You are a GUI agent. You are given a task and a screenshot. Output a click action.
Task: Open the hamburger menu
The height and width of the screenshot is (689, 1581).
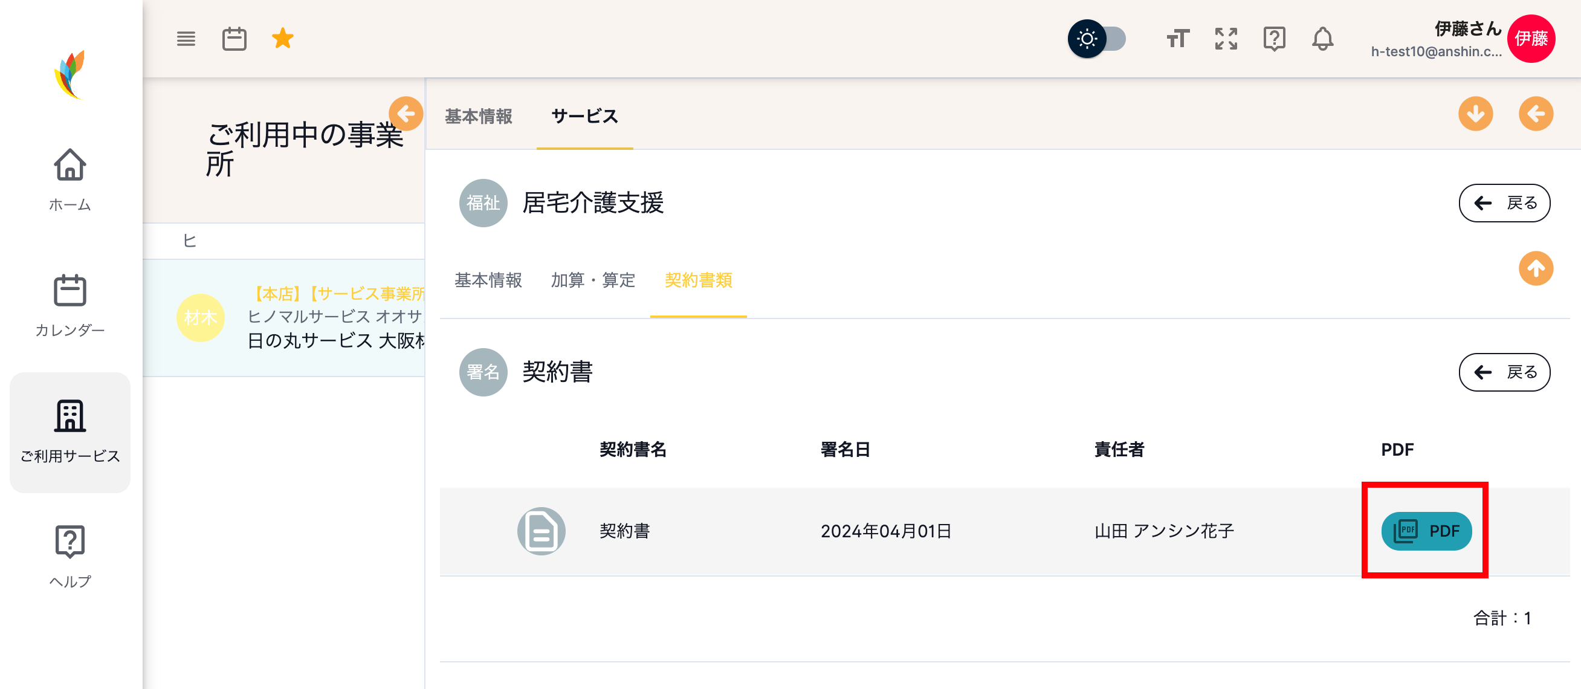186,38
